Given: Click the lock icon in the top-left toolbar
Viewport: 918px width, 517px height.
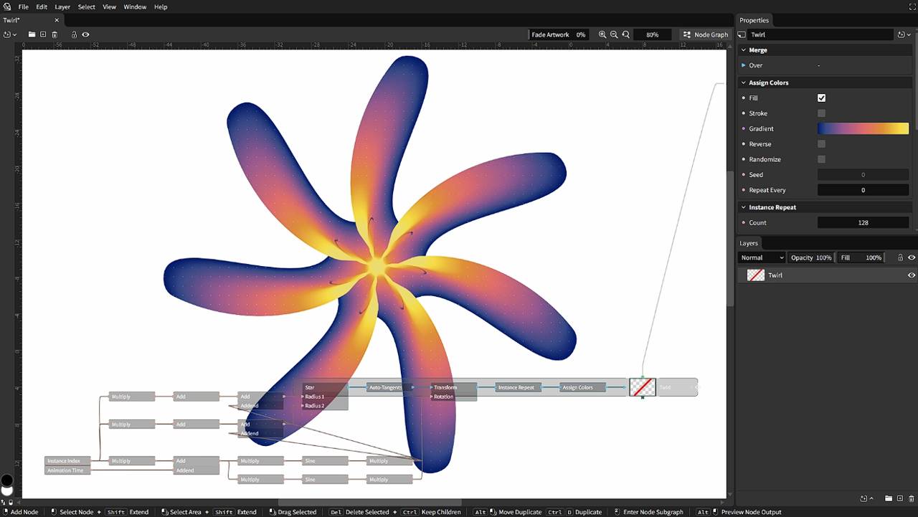Looking at the screenshot, I should pyautogui.click(x=74, y=34).
